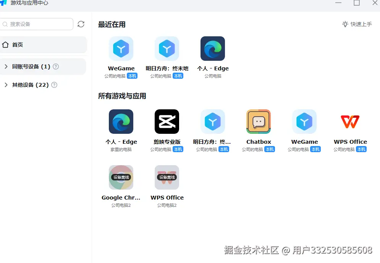Click 本机 badge under 剪映专业版

[178, 149]
